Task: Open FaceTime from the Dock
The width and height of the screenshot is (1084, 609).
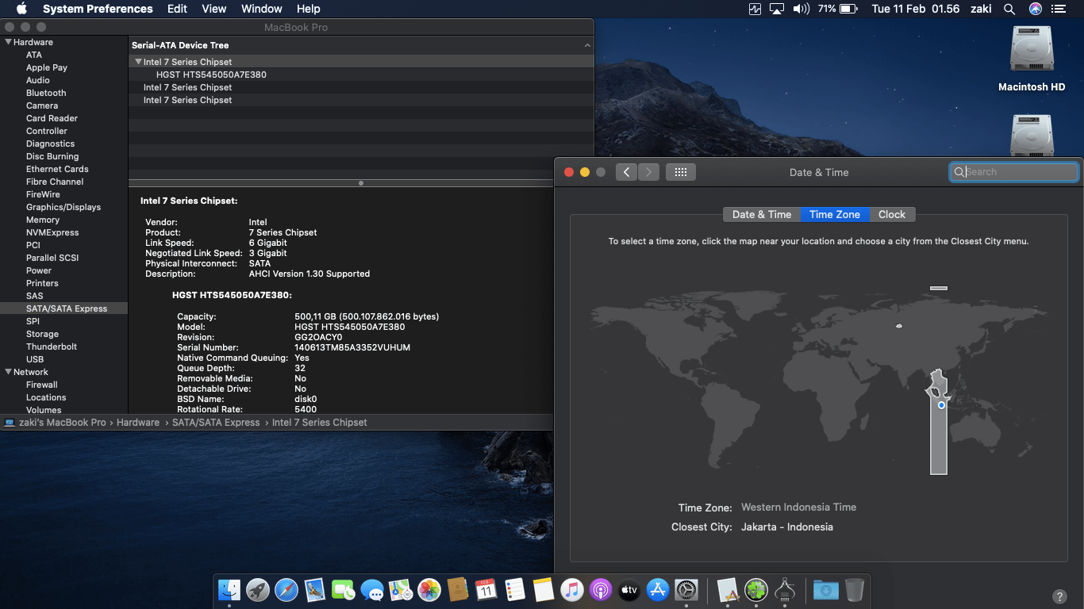Action: [x=344, y=589]
